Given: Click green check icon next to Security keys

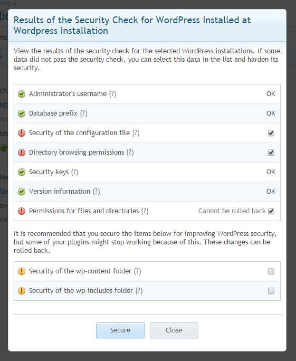Looking at the screenshot, I should tap(22, 172).
